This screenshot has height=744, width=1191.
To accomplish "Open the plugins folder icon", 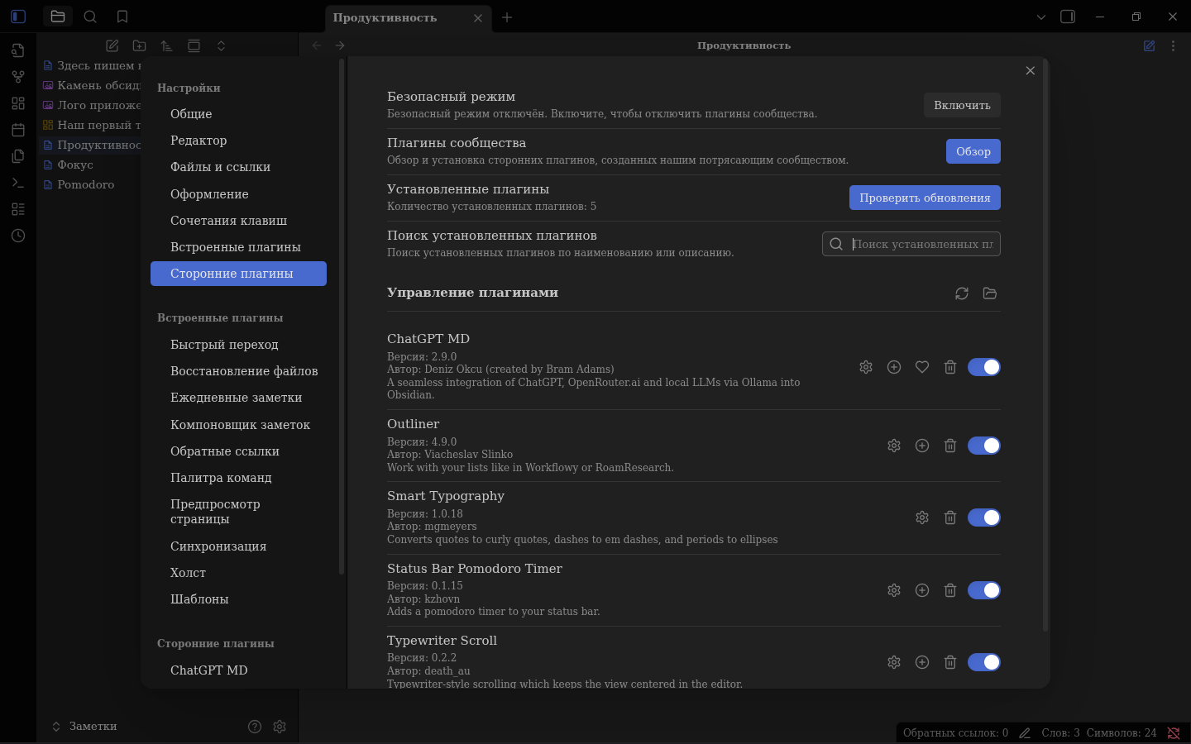I will coord(990,293).
